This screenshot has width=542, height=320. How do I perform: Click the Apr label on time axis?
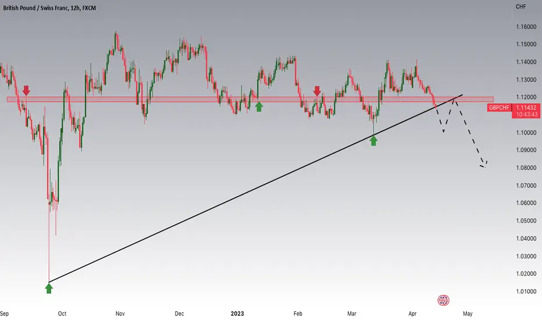(x=412, y=314)
